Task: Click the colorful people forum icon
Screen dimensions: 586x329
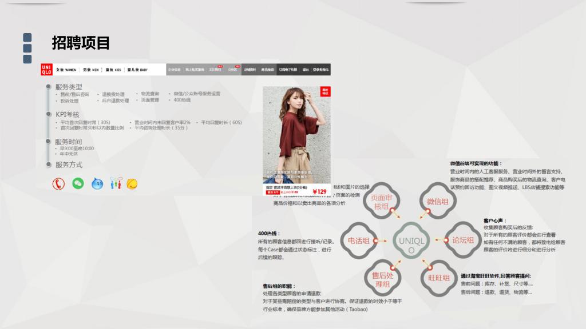Action: click(x=116, y=183)
